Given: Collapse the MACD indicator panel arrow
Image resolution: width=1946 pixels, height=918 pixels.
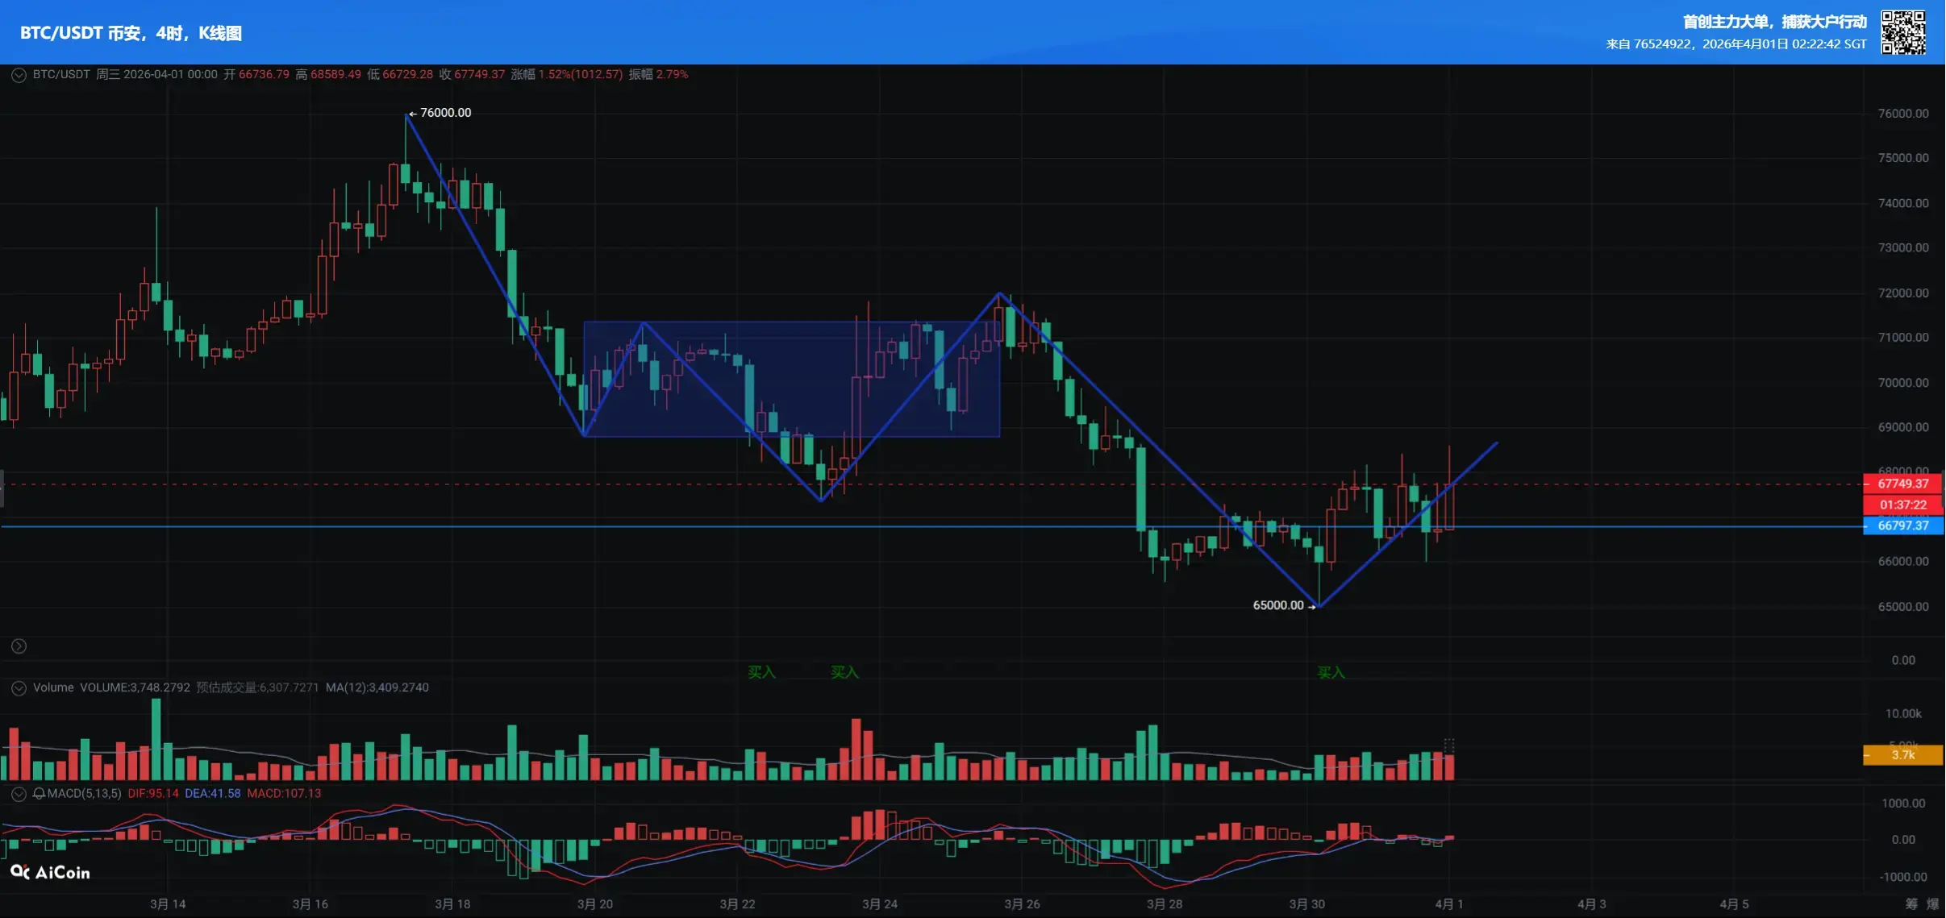Looking at the screenshot, I should point(19,794).
